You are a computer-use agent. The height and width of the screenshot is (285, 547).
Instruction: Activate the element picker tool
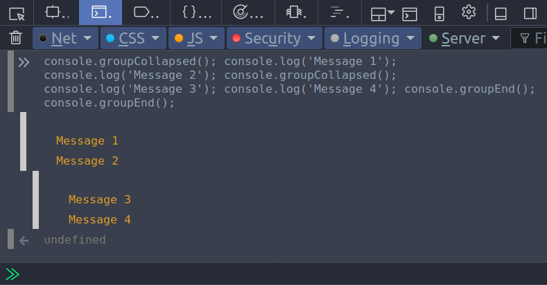tap(17, 13)
